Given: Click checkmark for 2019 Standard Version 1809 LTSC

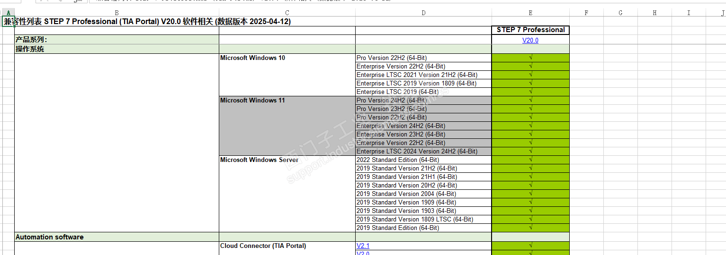Looking at the screenshot, I should click(x=530, y=220).
